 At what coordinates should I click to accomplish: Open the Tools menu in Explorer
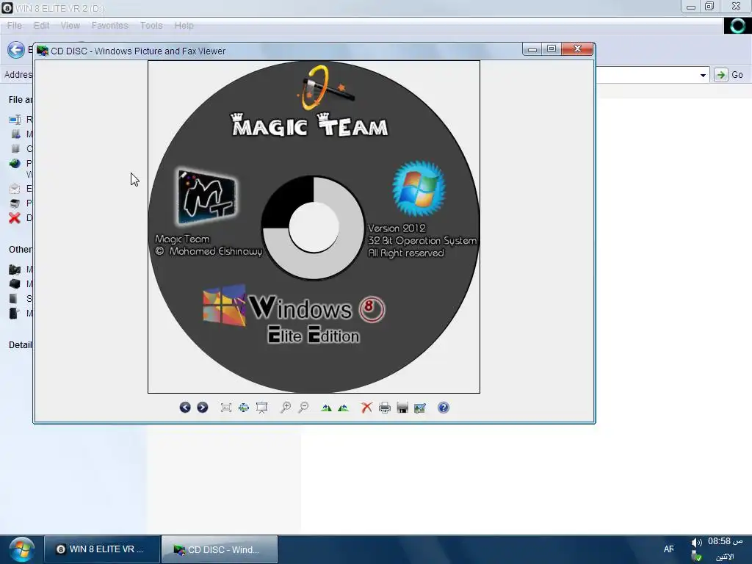coord(151,26)
